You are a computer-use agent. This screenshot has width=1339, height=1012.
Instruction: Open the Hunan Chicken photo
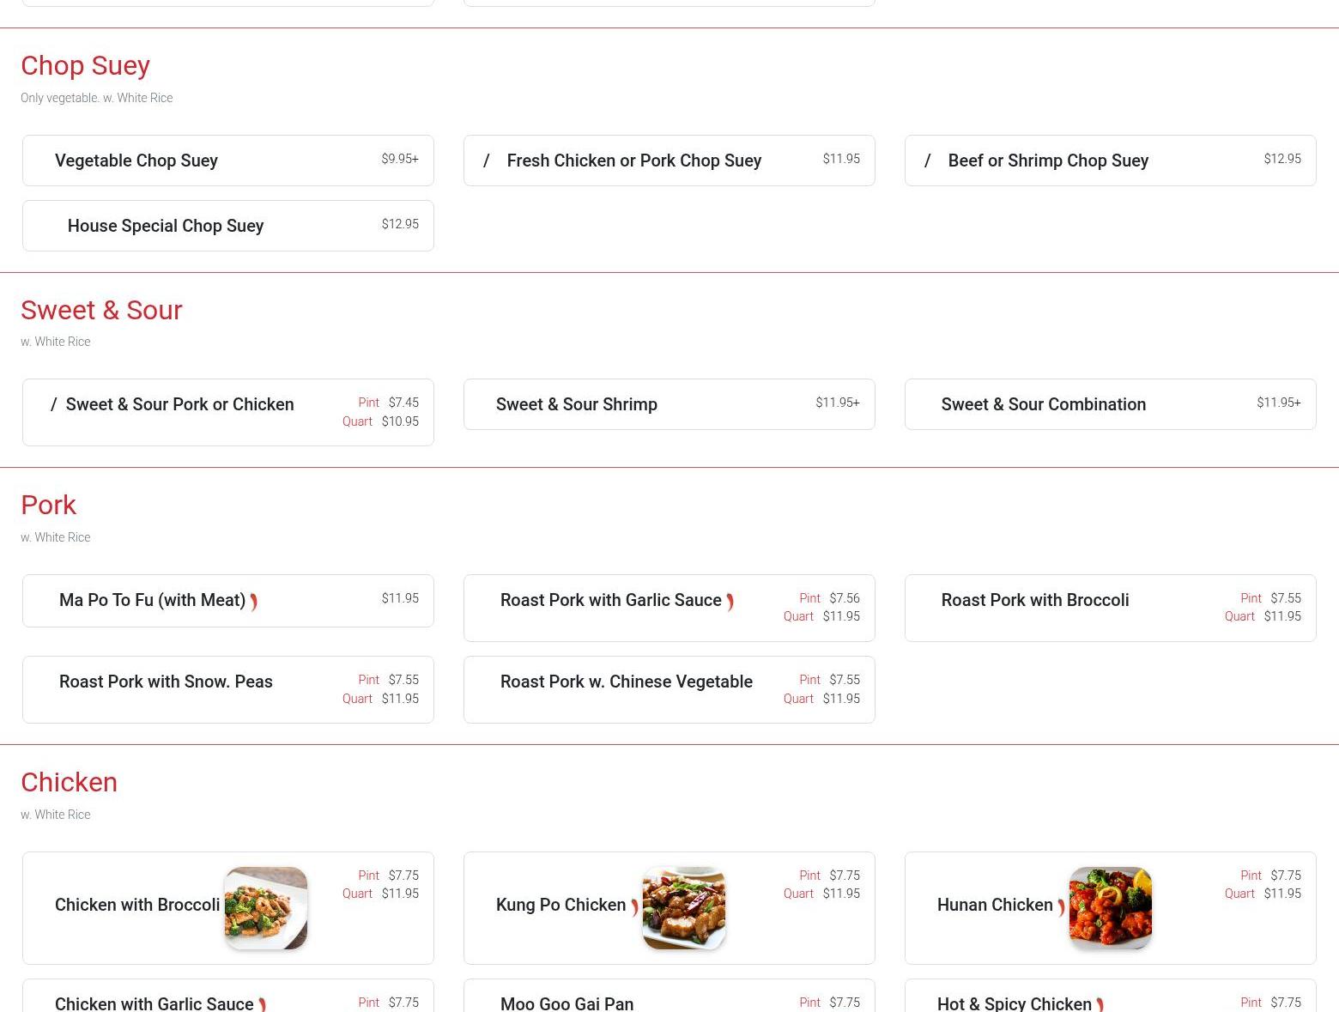[x=1110, y=907]
